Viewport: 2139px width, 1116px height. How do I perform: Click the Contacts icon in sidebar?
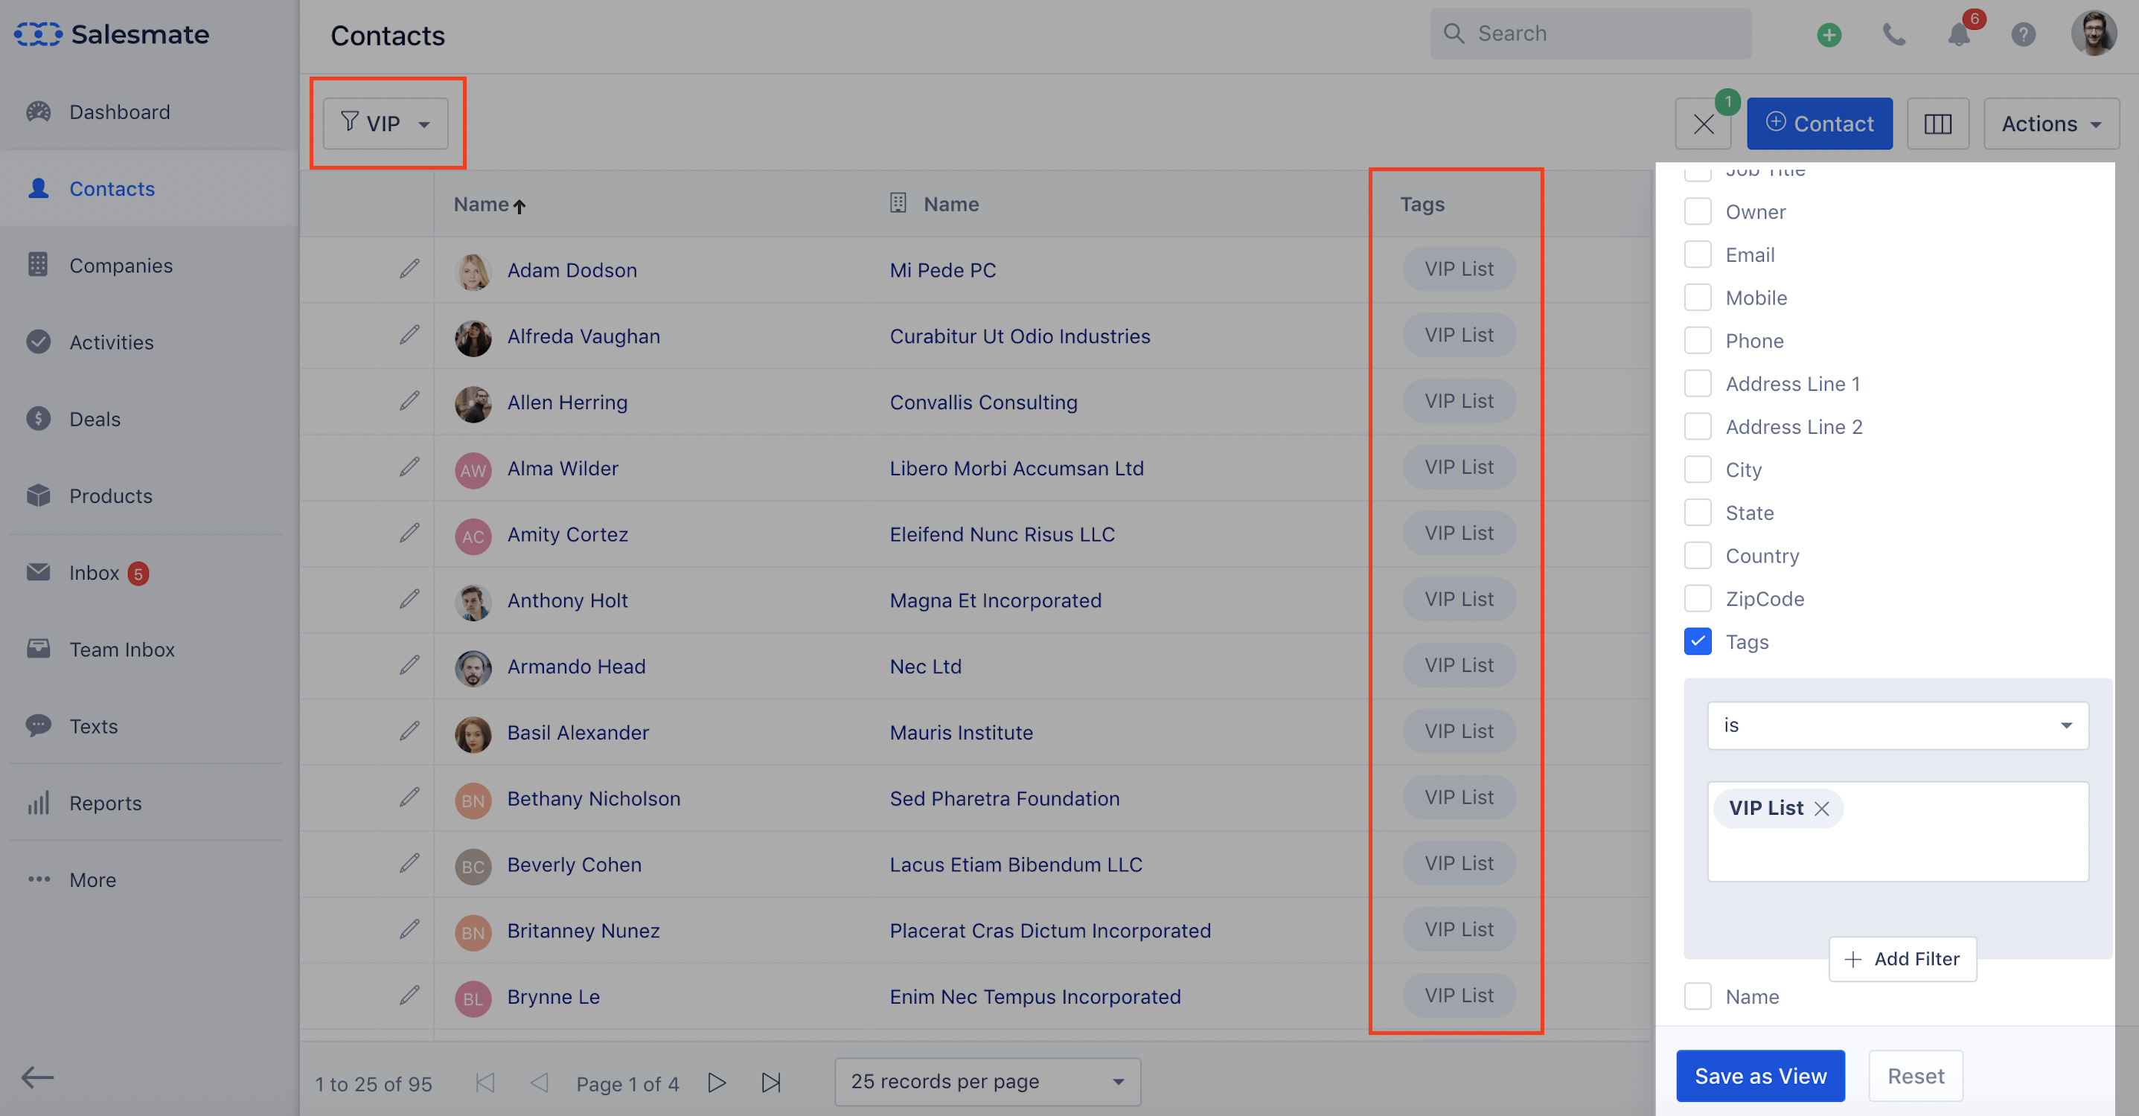click(38, 188)
